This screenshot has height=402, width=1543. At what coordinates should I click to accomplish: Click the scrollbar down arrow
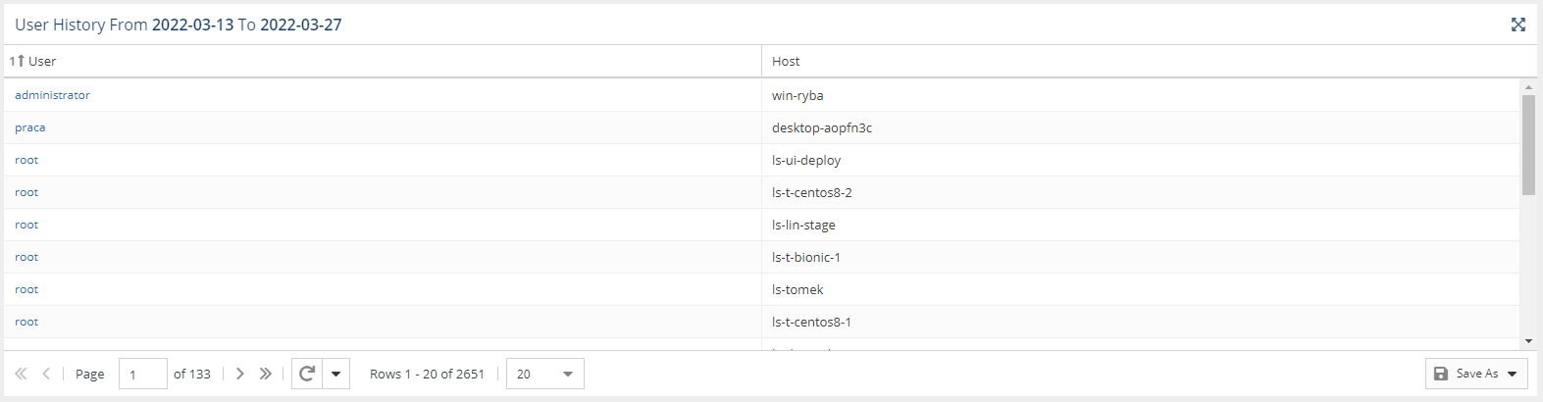(x=1528, y=341)
